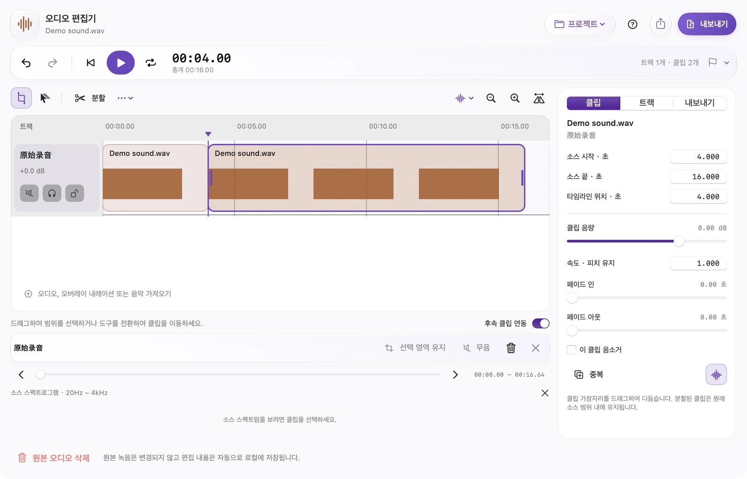
Task: Click the 소스 시작 input field
Action: [698, 157]
